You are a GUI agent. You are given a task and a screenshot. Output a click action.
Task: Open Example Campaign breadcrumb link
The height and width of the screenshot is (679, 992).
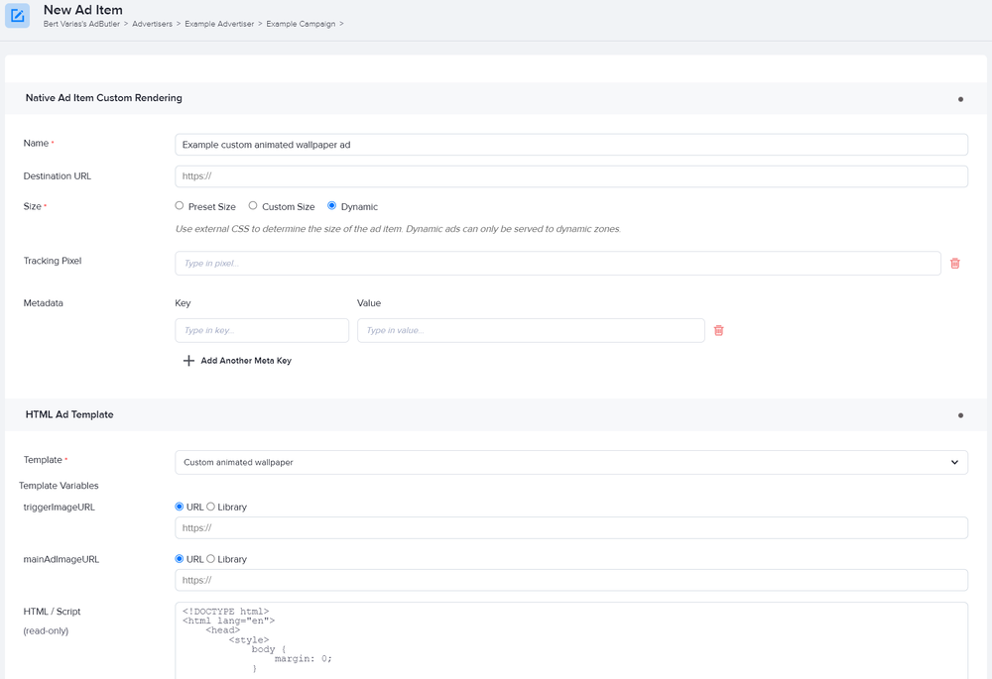tap(301, 24)
